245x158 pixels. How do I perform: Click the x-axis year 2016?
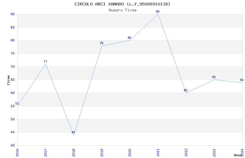point(17,153)
